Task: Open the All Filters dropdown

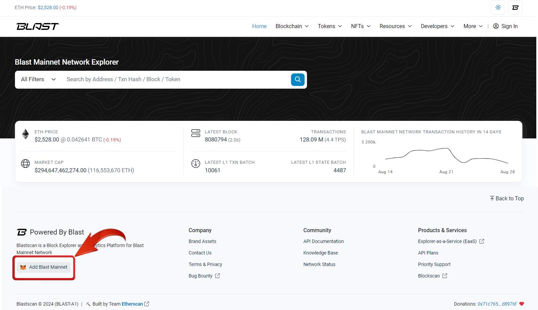Action: click(x=38, y=80)
